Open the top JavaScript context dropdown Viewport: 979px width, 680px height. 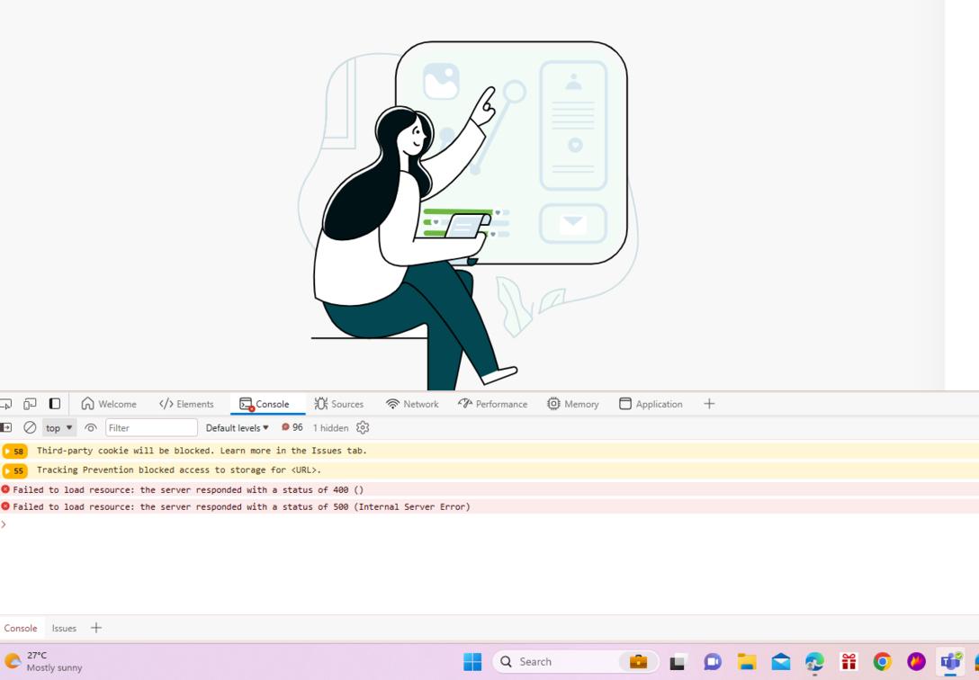click(59, 428)
